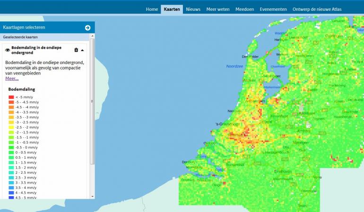The image size is (364, 212).
Task: Click 's-Gravenhage on the map
Action: click(x=228, y=124)
